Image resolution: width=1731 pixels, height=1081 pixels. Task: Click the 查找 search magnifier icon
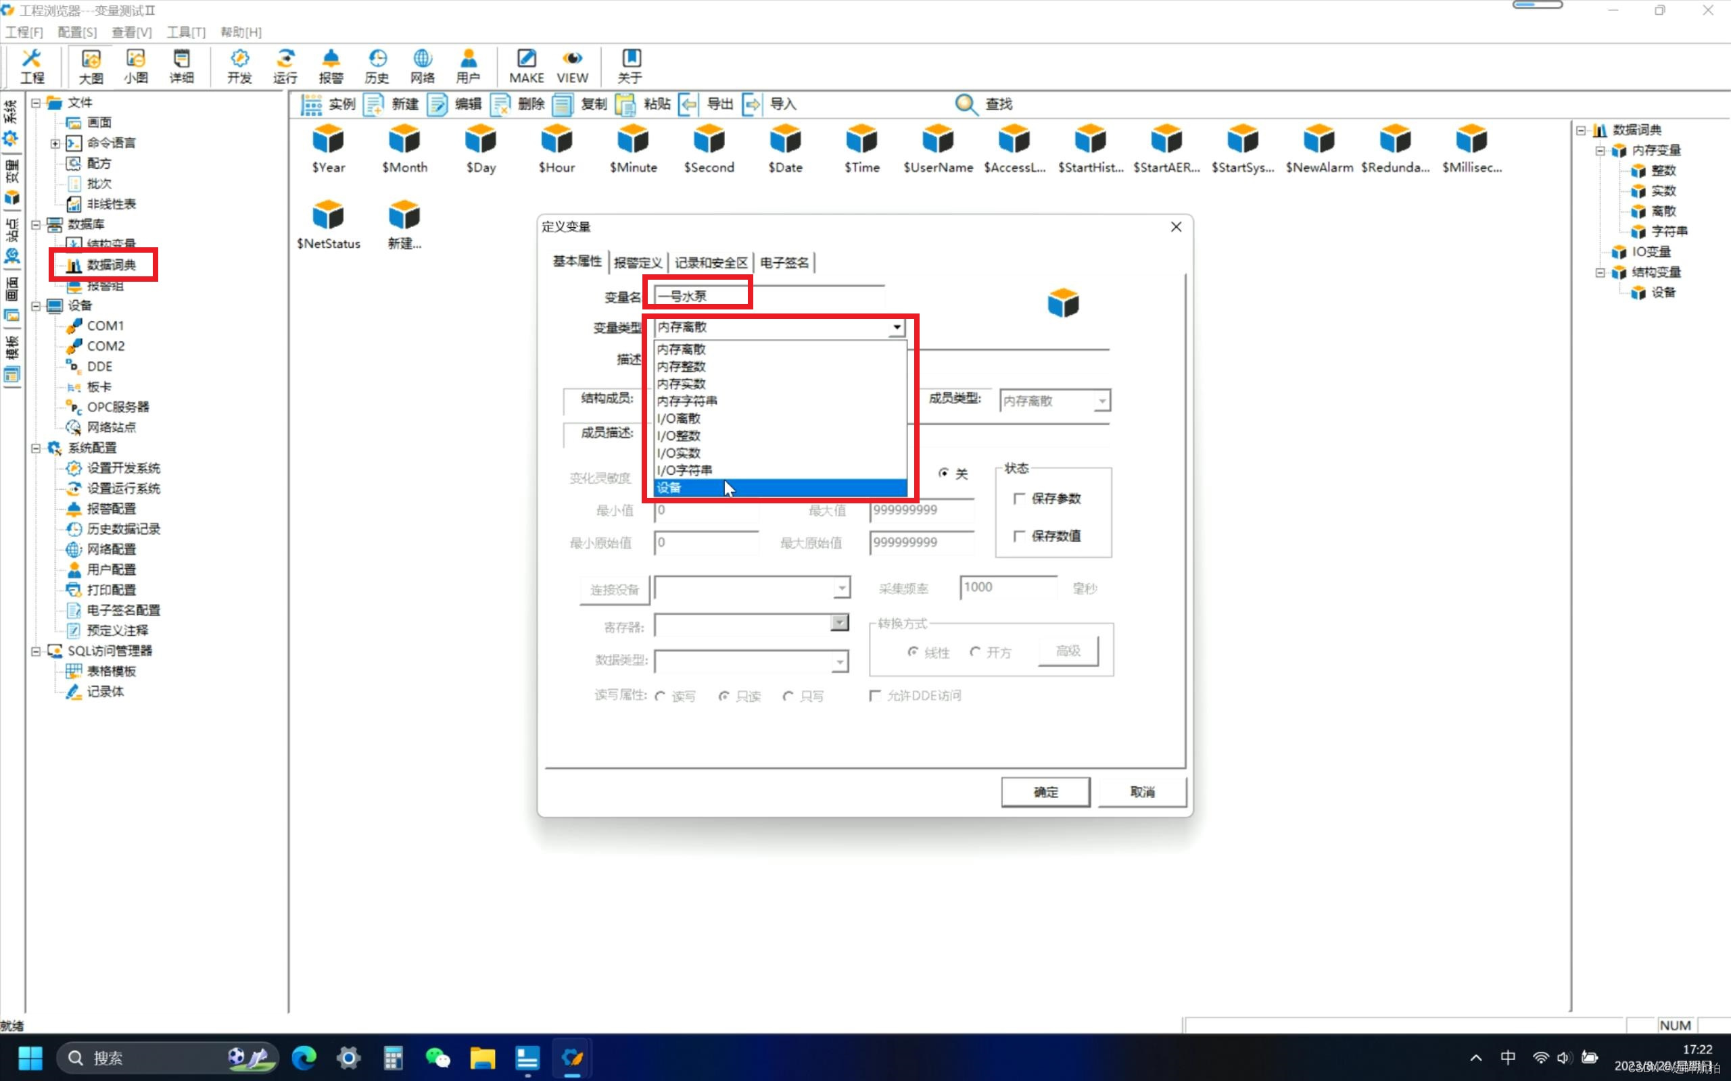coord(966,104)
